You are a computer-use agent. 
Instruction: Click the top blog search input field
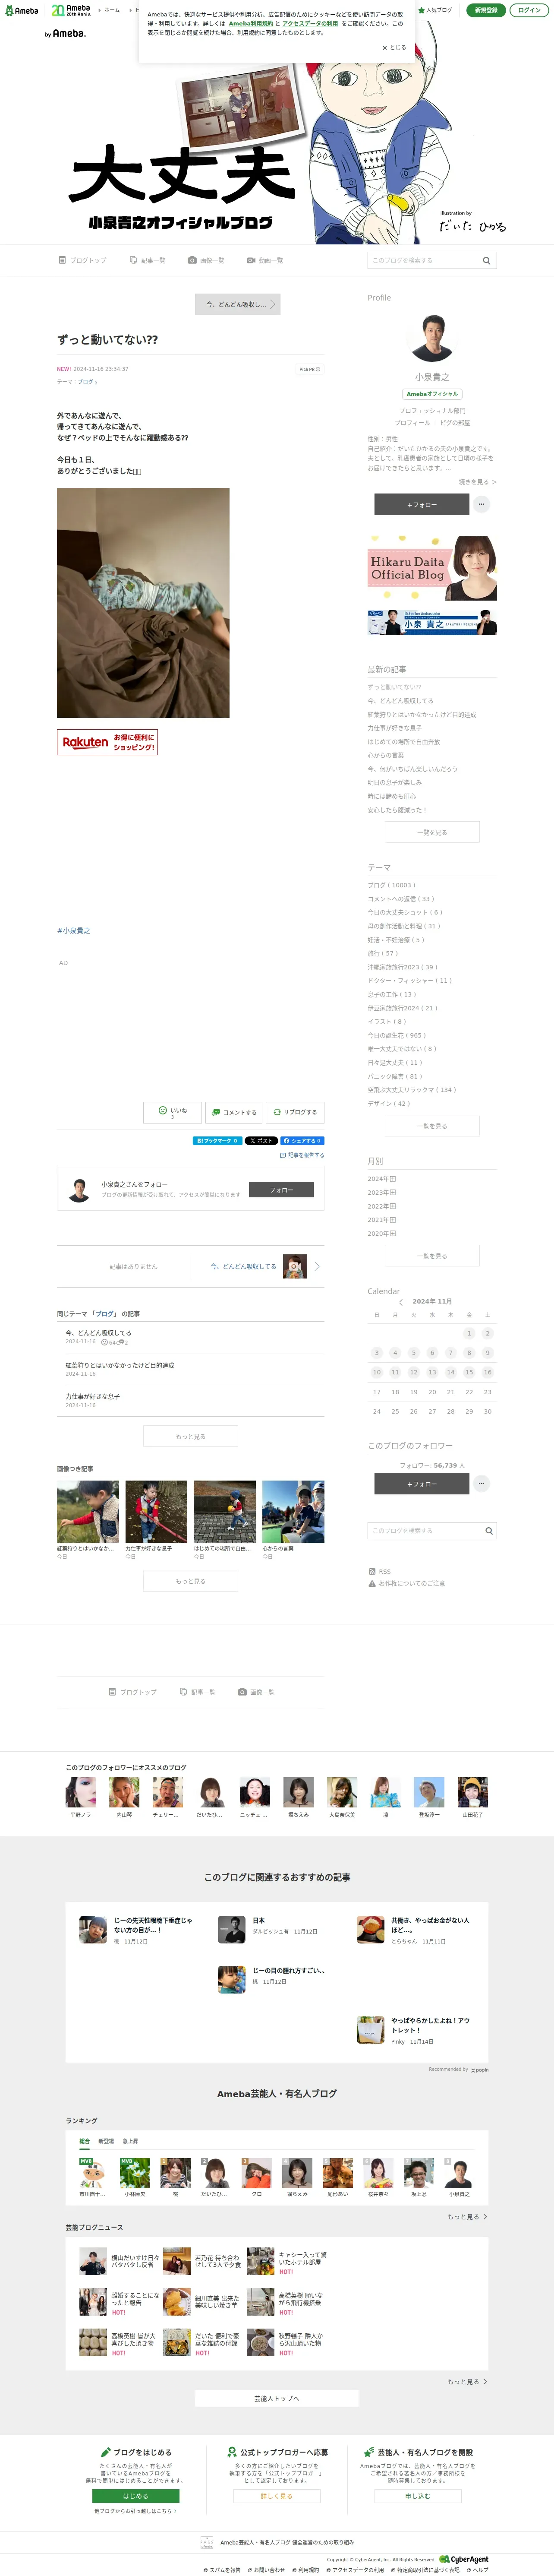422,260
